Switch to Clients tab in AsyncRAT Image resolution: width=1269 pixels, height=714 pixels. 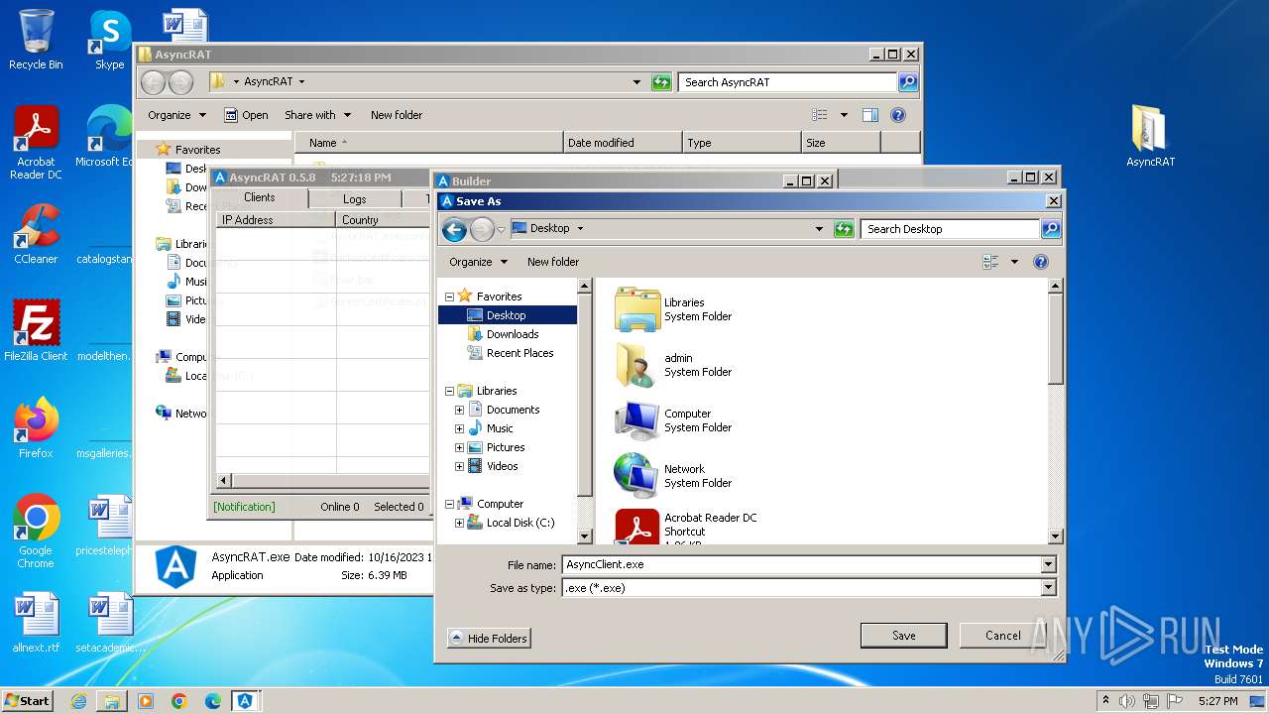point(260,197)
